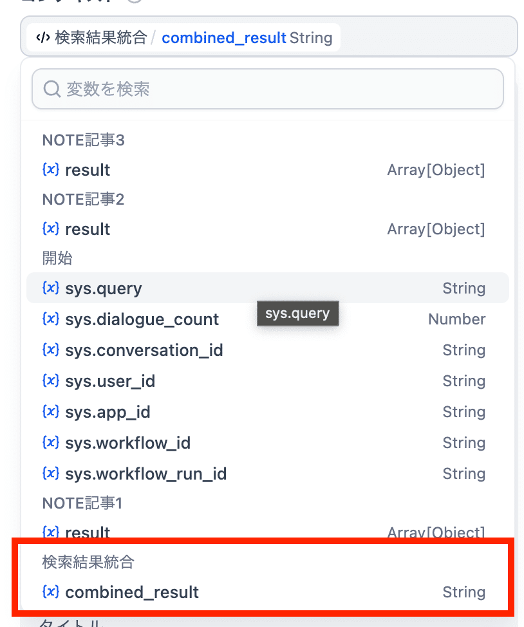Click the 検索結果統合 node name in selector chip
524x627 pixels.
point(101,38)
